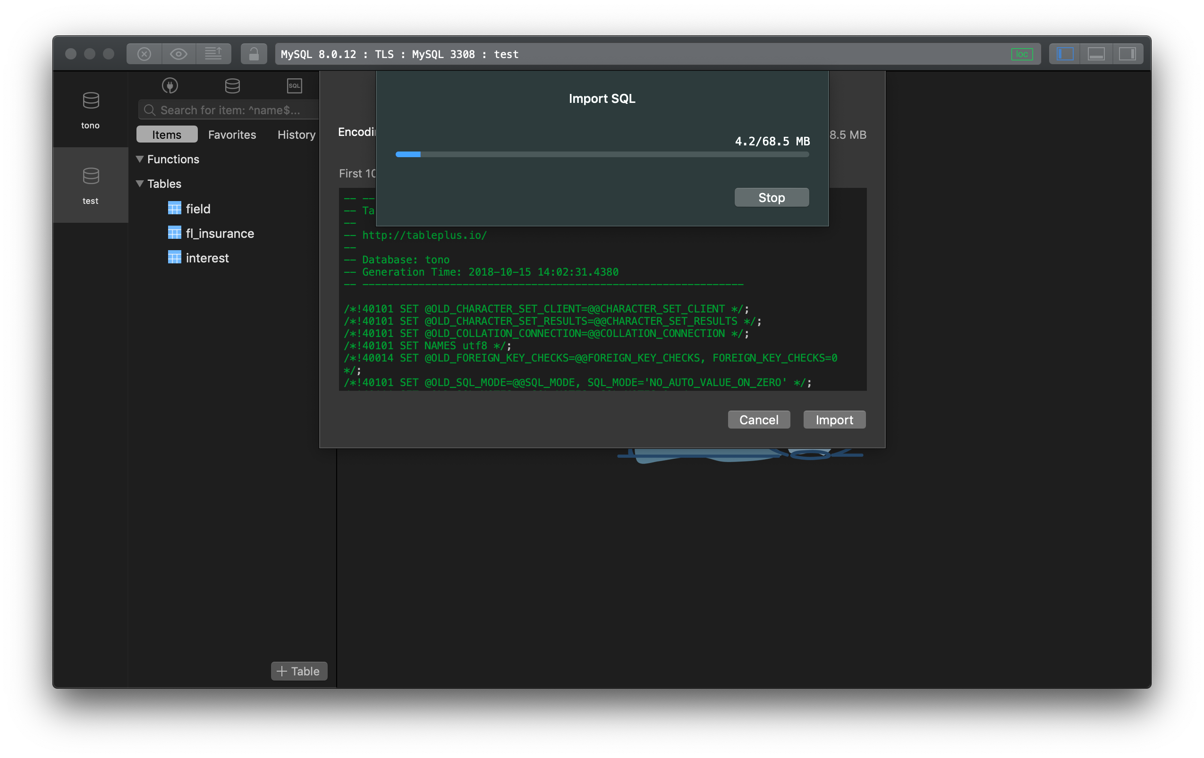Toggle the bottom panel visibility
This screenshot has height=758, width=1204.
(1097, 53)
